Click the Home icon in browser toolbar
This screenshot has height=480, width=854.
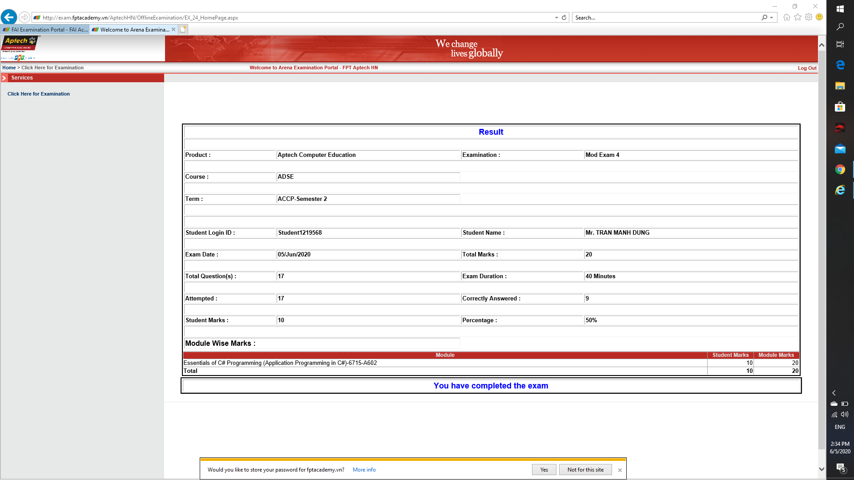(x=787, y=17)
